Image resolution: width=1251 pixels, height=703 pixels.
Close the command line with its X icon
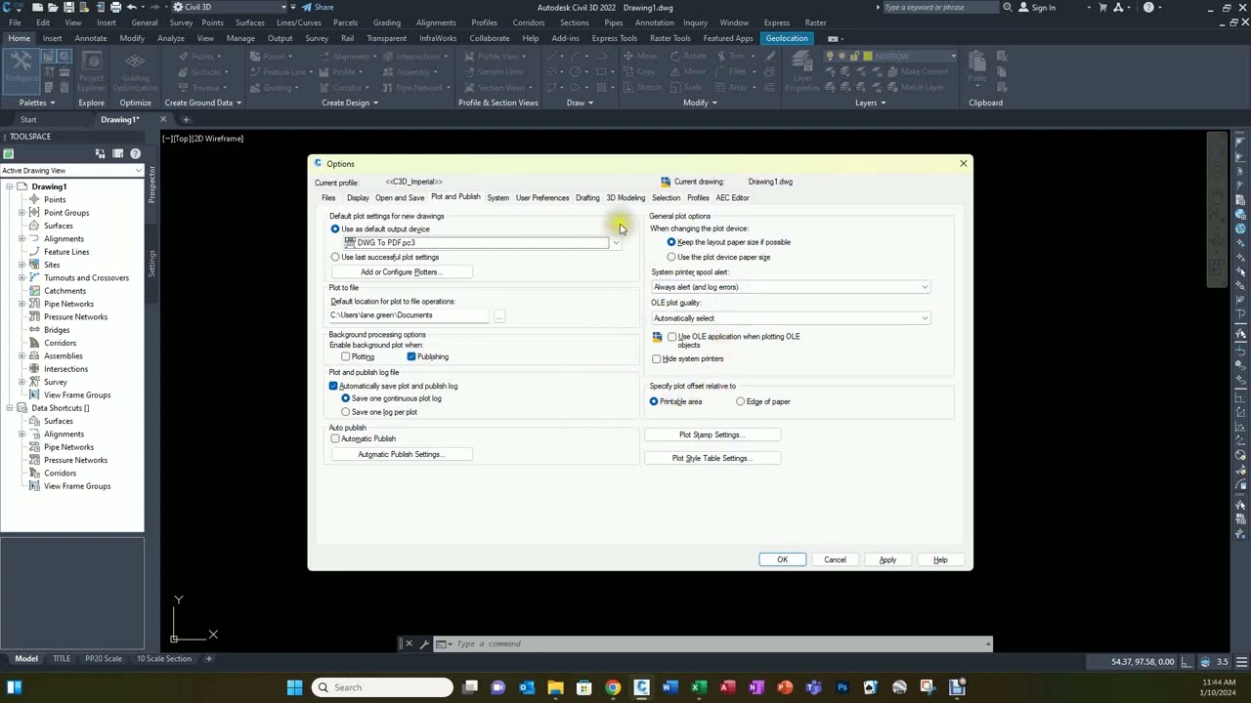point(409,643)
